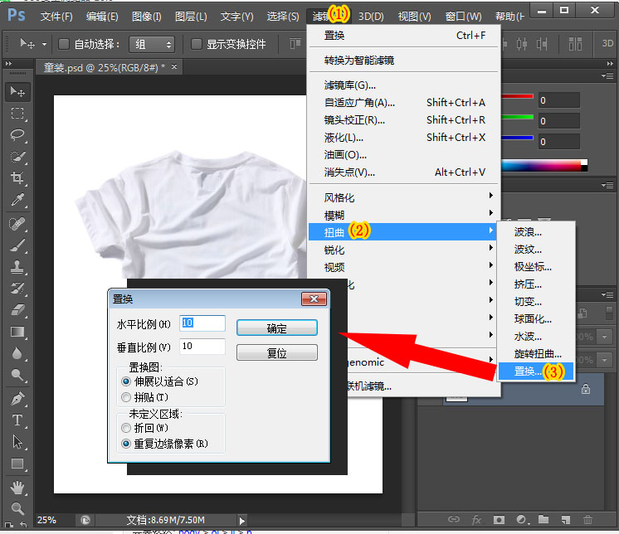
Task: Close the 童装.psd document tab
Action: pos(174,67)
